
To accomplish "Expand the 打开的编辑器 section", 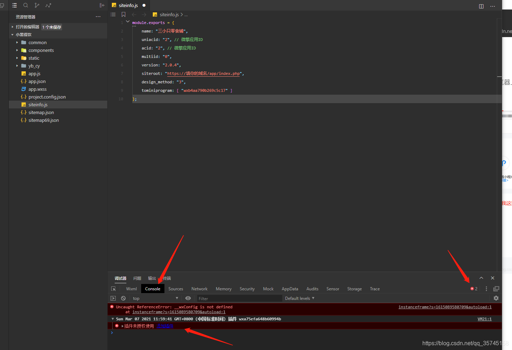I will (x=13, y=27).
